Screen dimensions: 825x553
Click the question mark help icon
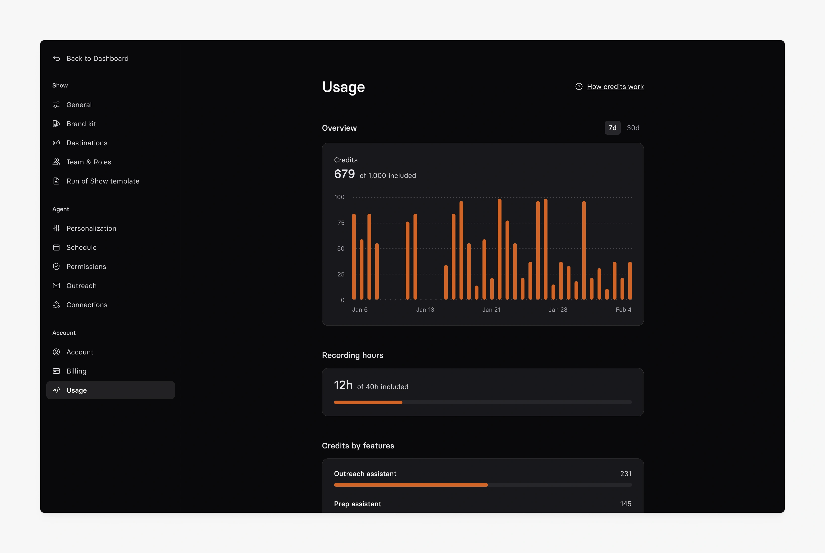tap(579, 86)
